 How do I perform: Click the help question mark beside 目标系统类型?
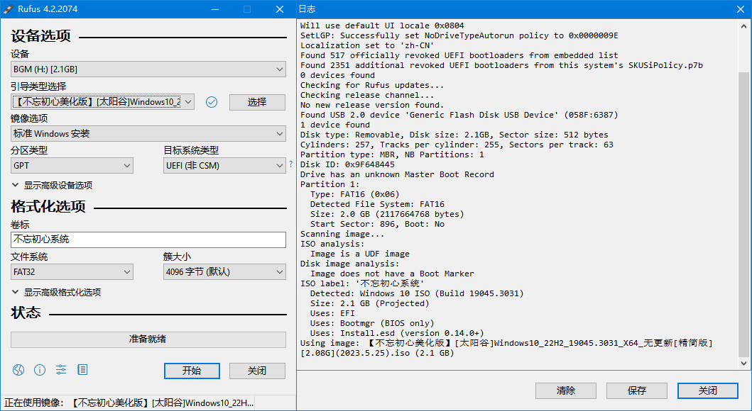click(x=290, y=165)
